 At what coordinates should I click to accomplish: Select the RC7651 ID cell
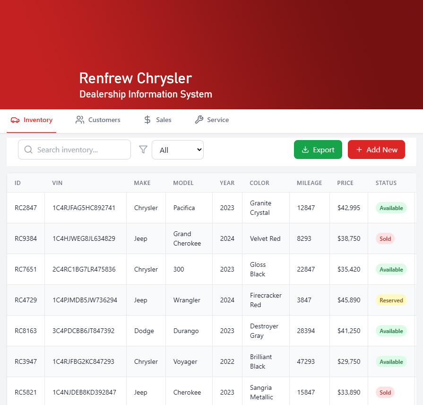(x=26, y=270)
